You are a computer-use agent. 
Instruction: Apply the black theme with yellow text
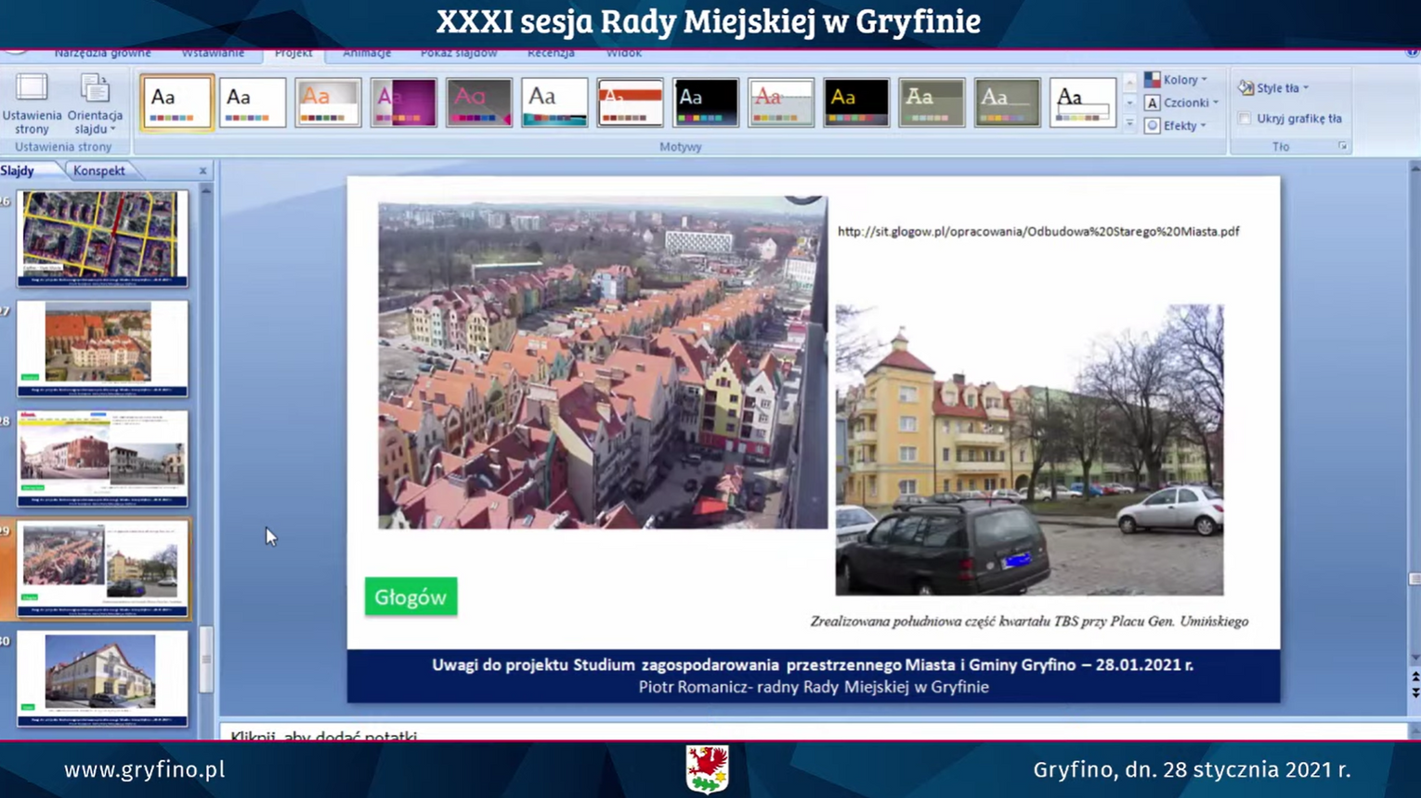pos(855,102)
